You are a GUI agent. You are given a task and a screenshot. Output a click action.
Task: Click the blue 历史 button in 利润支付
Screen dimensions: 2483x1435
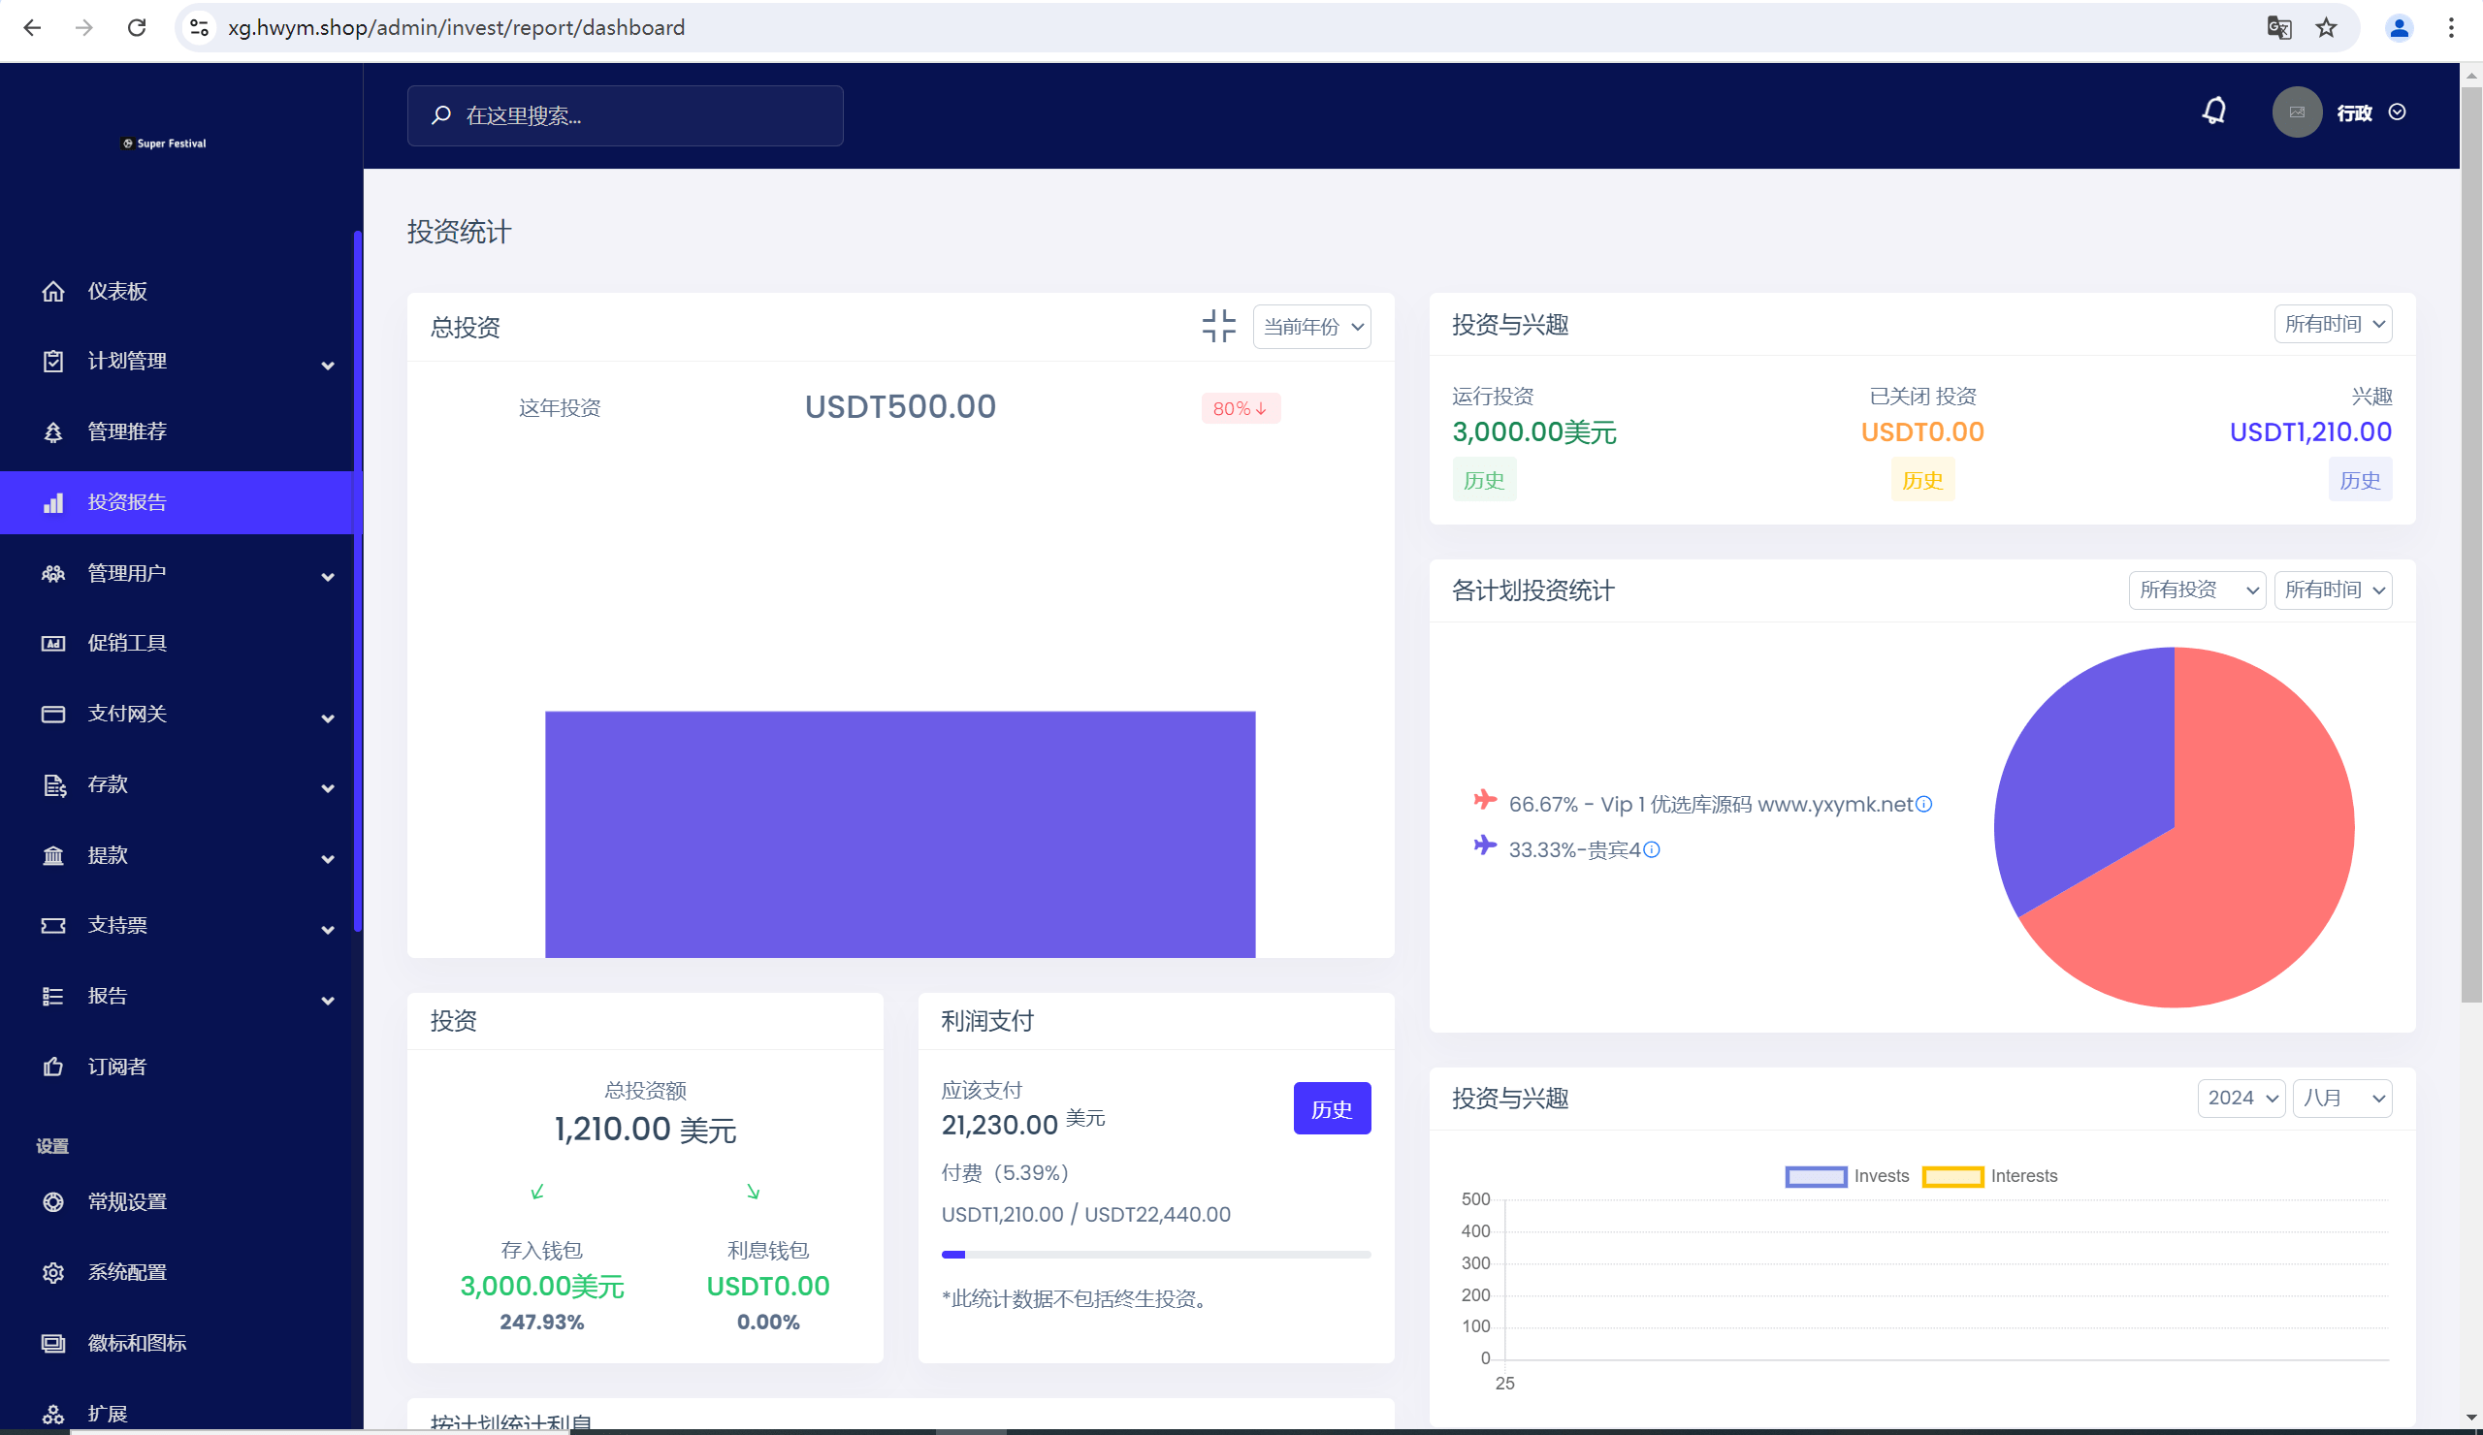tap(1331, 1108)
